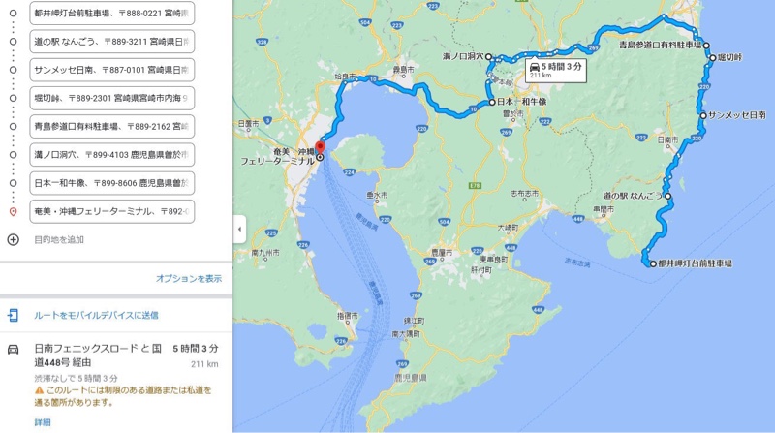Click the send to mobile device icon
The width and height of the screenshot is (775, 433).
14,315
